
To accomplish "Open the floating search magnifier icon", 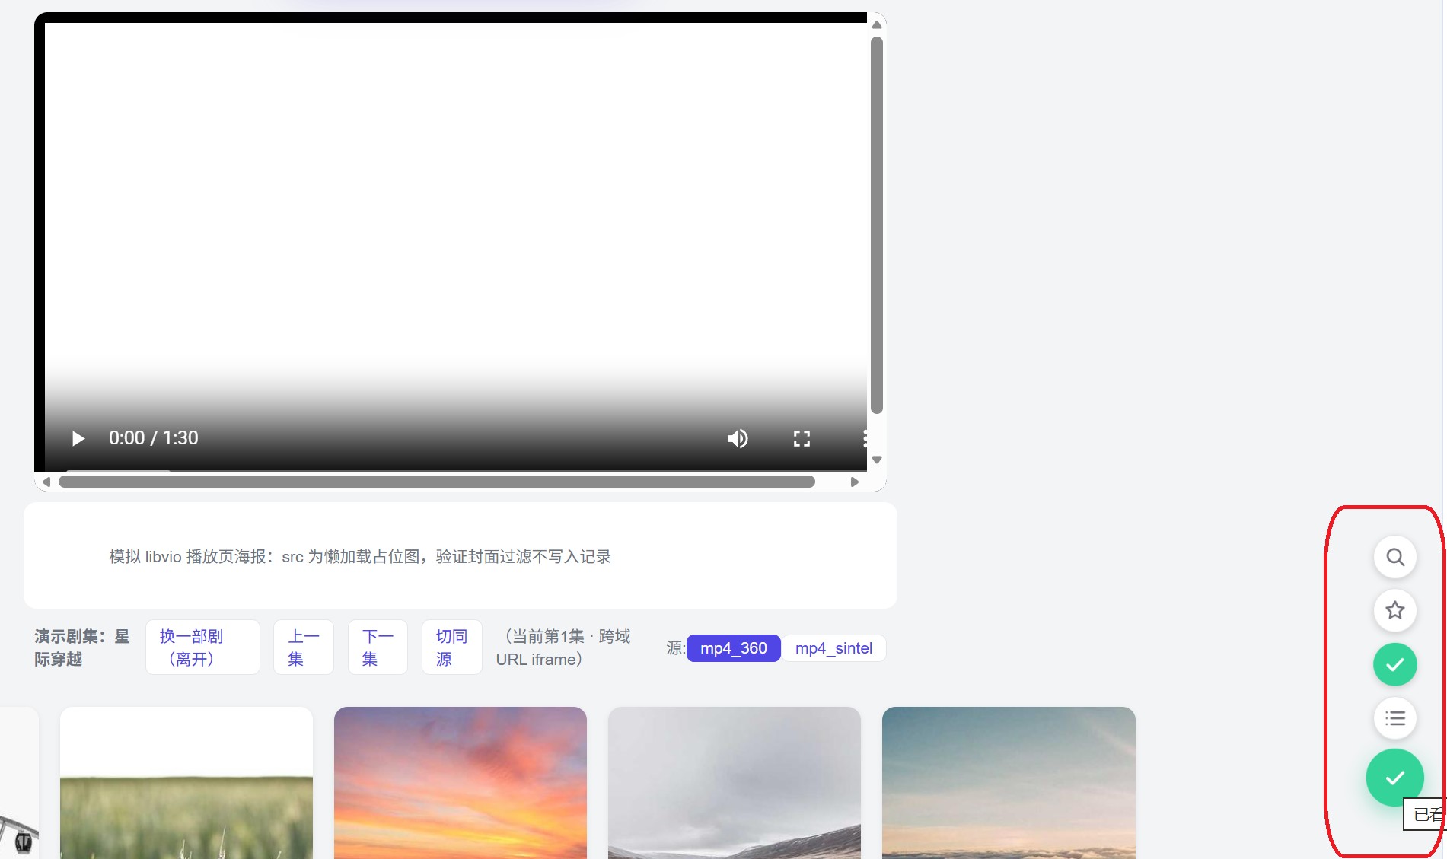I will (x=1394, y=557).
